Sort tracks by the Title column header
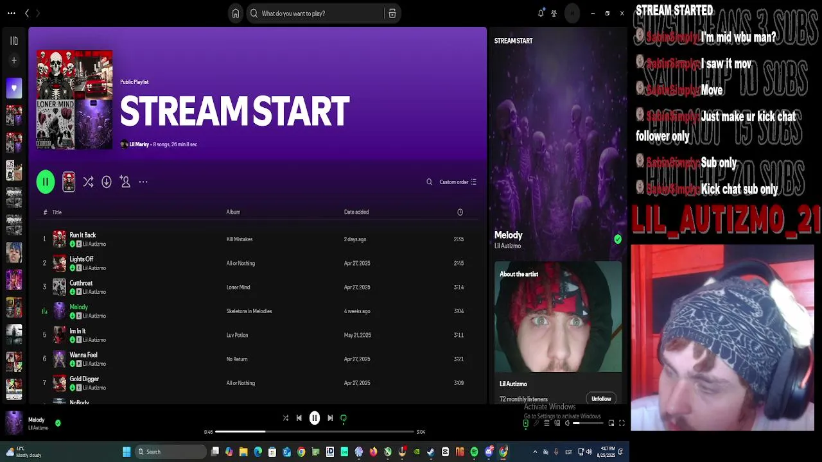The height and width of the screenshot is (462, 822). (57, 212)
